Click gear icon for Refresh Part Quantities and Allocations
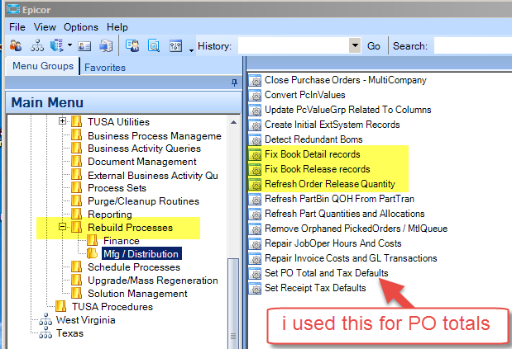 [255, 214]
